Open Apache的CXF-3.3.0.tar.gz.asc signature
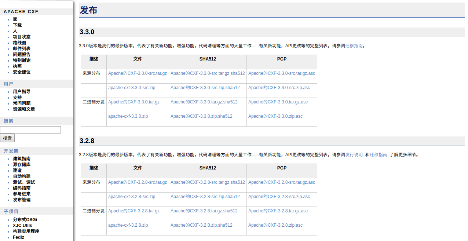 coord(278,102)
